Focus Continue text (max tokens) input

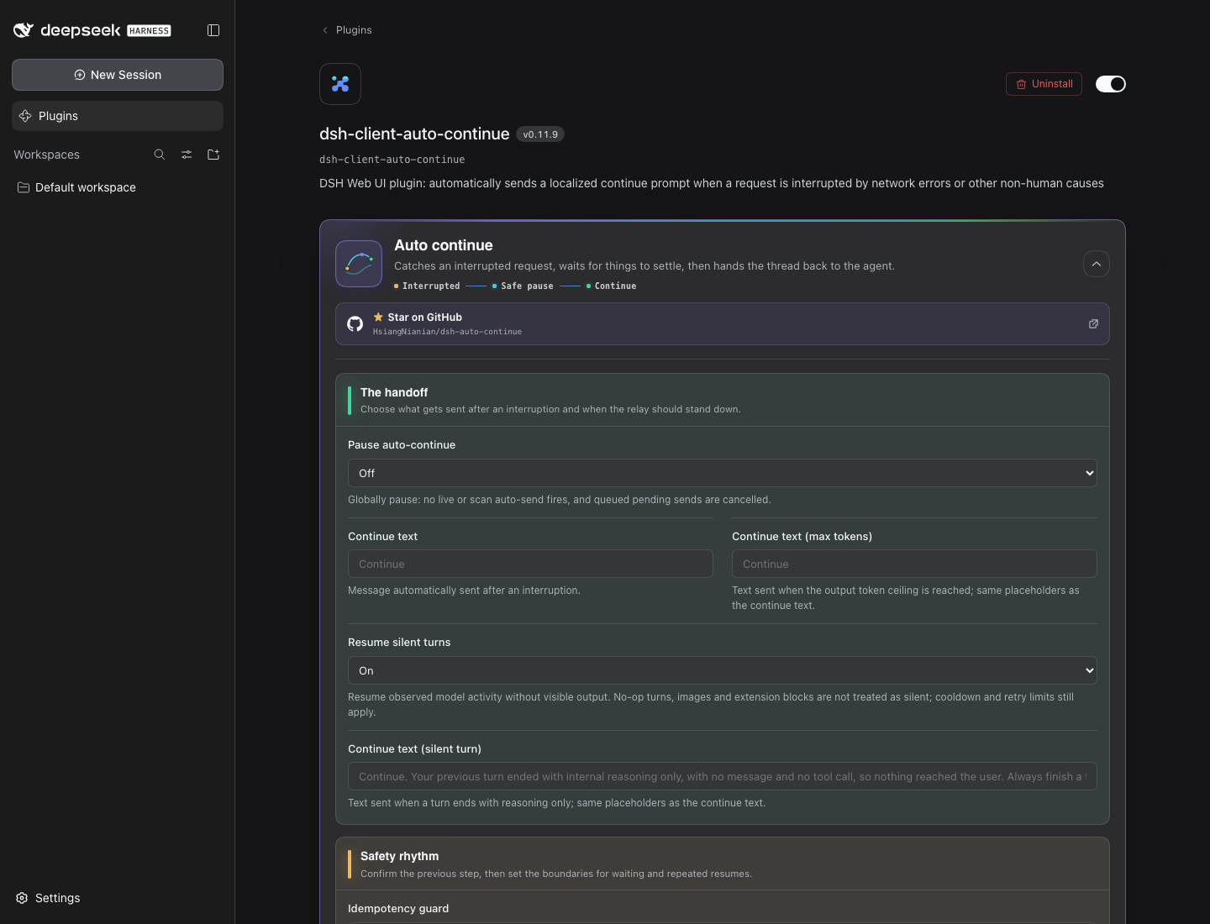pyautogui.click(x=914, y=564)
